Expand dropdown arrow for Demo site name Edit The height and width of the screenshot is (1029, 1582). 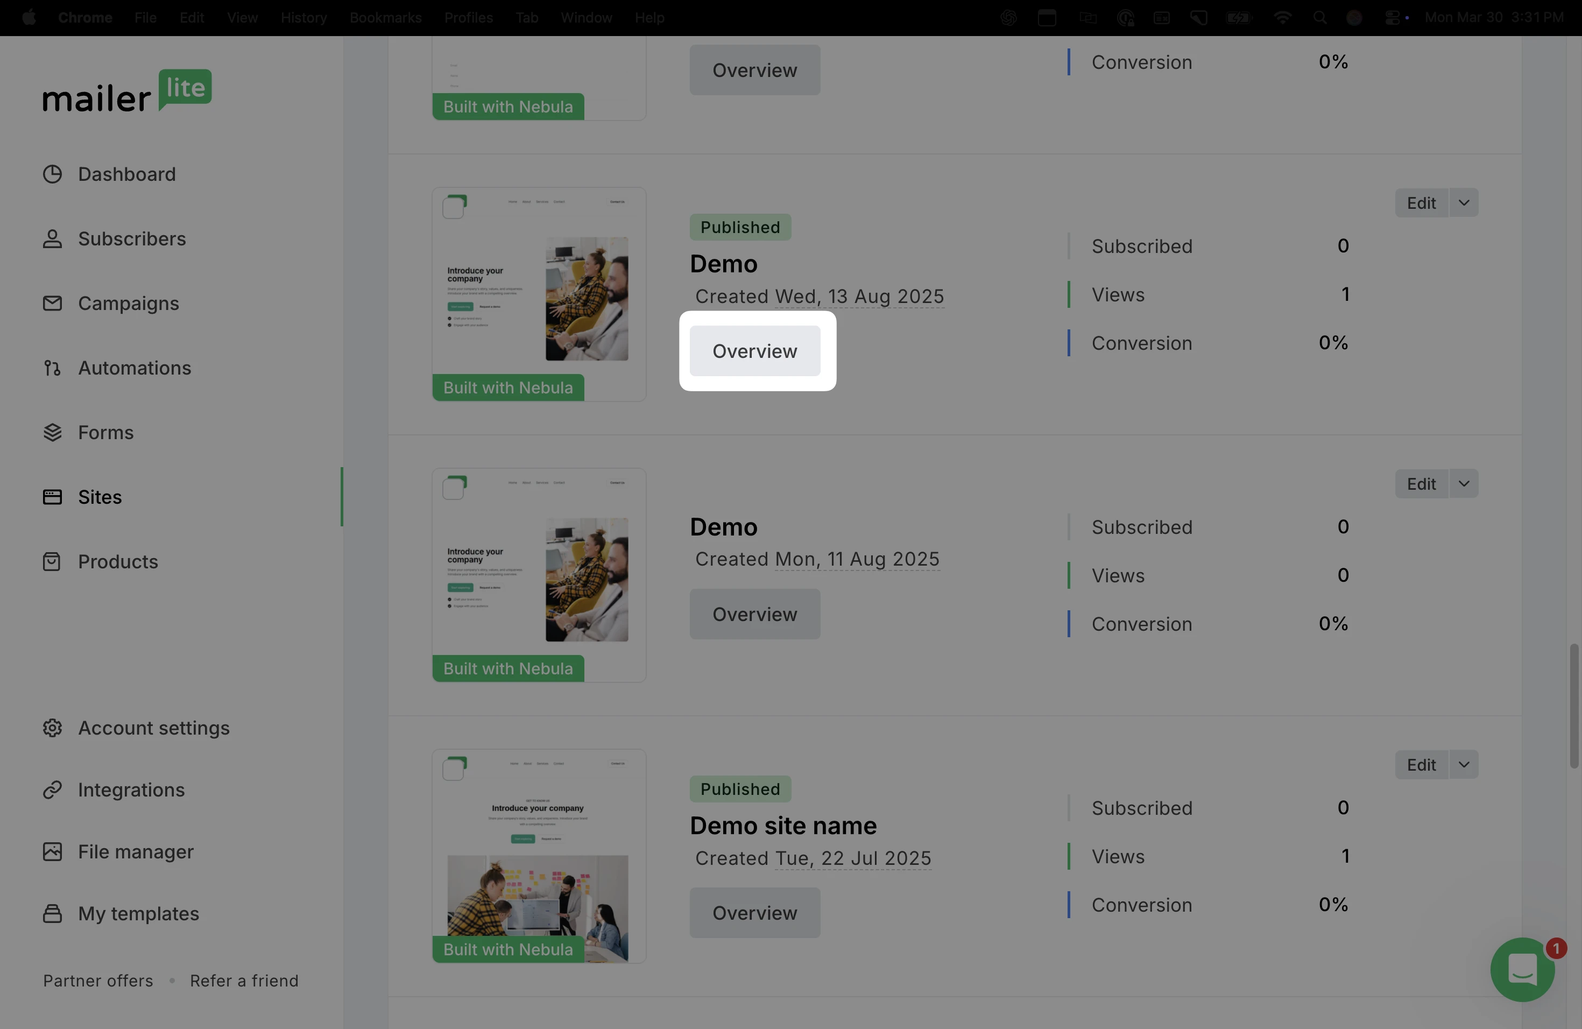[x=1464, y=764]
